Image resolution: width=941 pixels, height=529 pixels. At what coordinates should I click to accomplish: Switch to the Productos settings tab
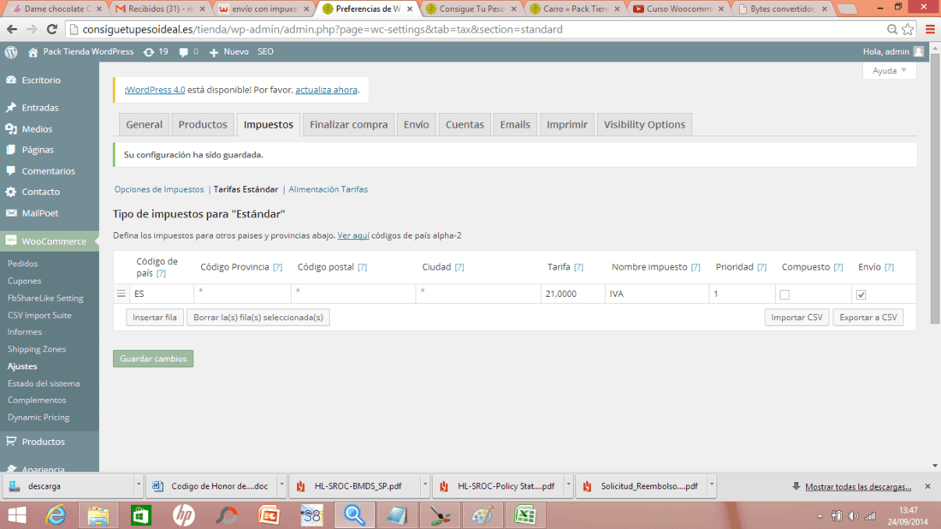(203, 124)
